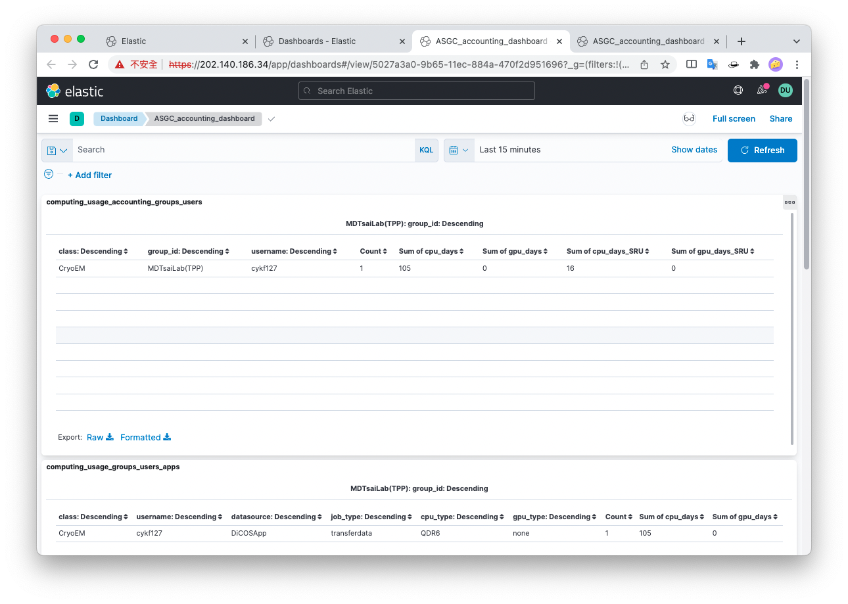
Task: Sort by class column in first table
Action: [93, 251]
